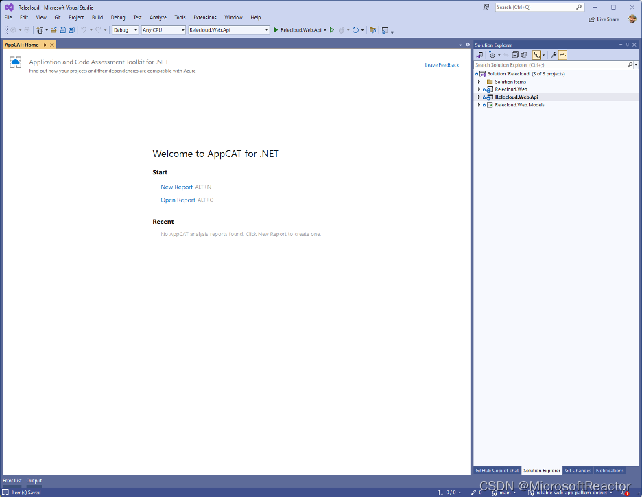This screenshot has height=498, width=642.
Task: Close the AppCAT: Home tab
Action: (x=52, y=45)
